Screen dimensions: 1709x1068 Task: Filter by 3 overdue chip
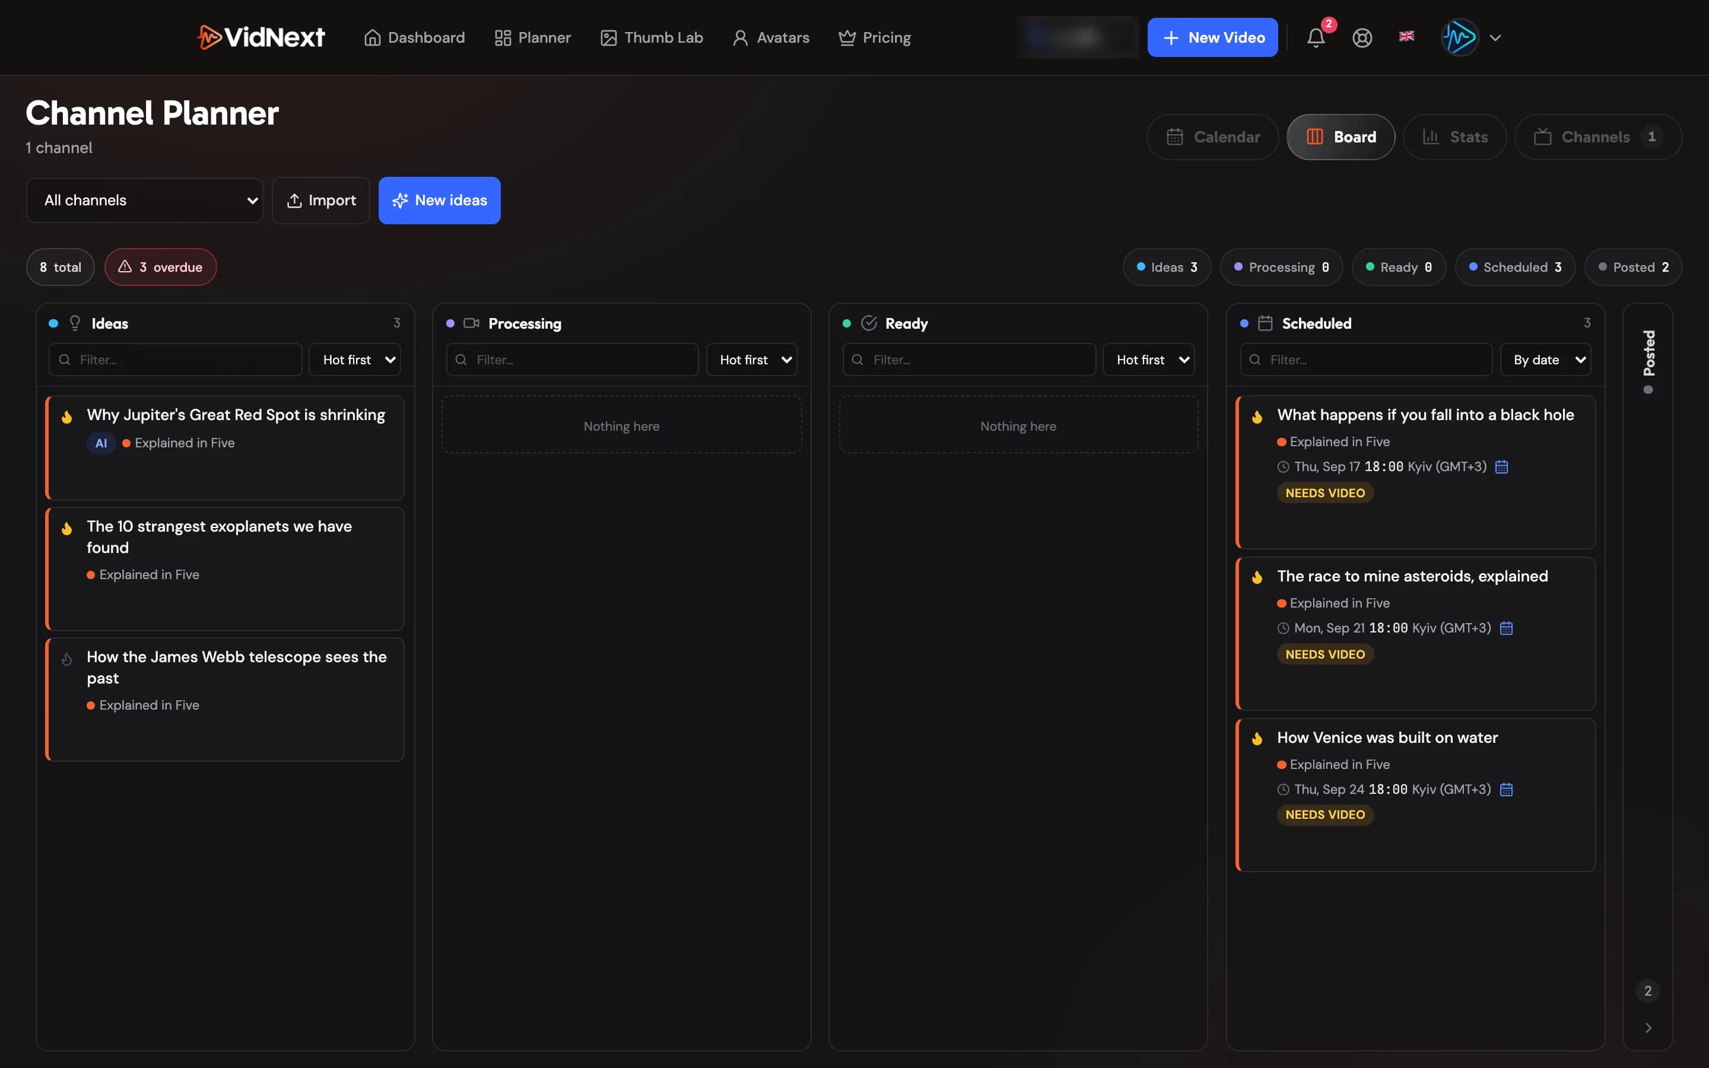click(x=160, y=267)
